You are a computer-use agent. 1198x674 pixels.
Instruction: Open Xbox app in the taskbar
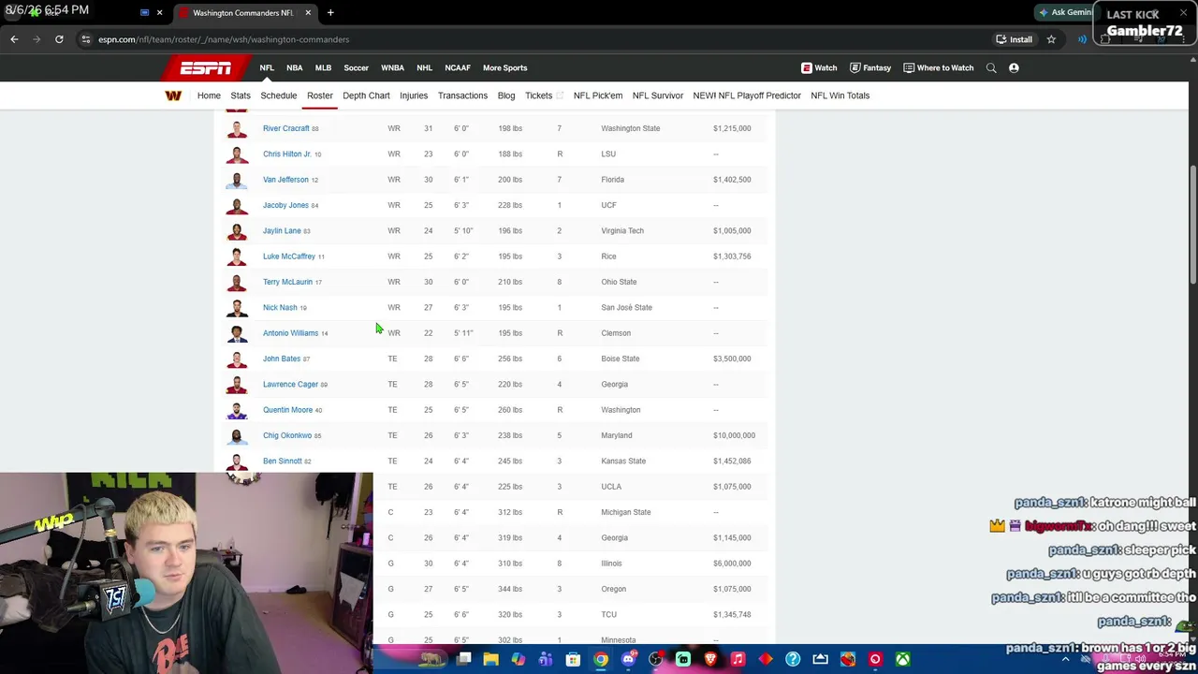click(x=902, y=659)
